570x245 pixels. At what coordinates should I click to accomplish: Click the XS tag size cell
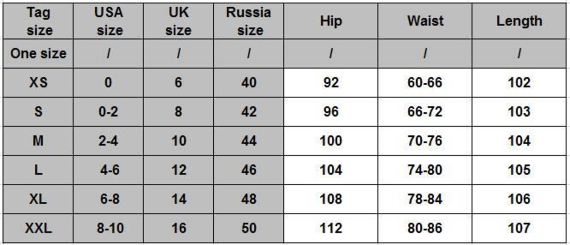(x=39, y=82)
